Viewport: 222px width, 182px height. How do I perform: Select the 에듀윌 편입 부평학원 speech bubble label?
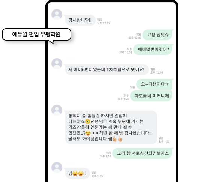coord(36,35)
